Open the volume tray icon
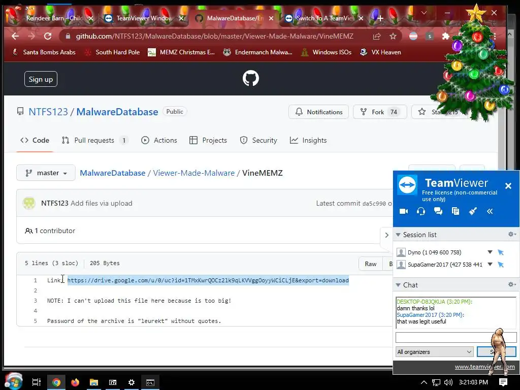This screenshot has height=390, width=520. pos(448,382)
